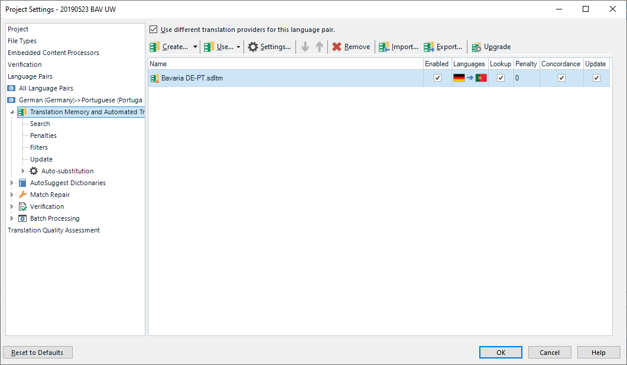This screenshot has width=627, height=365.
Task: Click the Lookup column header
Action: pos(501,64)
